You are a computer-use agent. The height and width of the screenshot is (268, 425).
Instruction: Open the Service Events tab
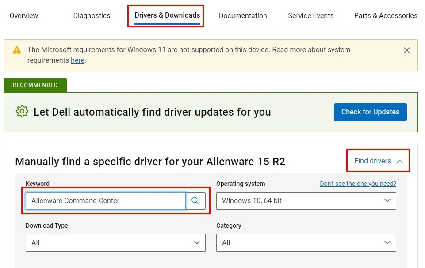310,16
